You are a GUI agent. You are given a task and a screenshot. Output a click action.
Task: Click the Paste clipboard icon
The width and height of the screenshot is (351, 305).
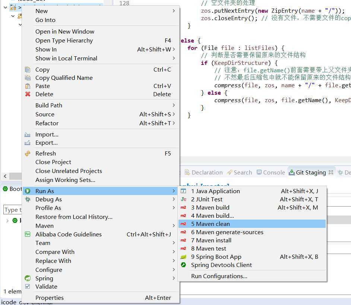pyautogui.click(x=28, y=86)
